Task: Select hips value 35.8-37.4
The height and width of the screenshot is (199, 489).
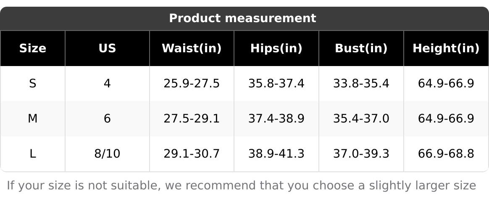Action: (276, 84)
